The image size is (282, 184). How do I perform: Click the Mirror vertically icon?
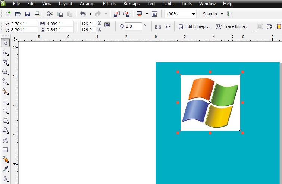coord(167,27)
